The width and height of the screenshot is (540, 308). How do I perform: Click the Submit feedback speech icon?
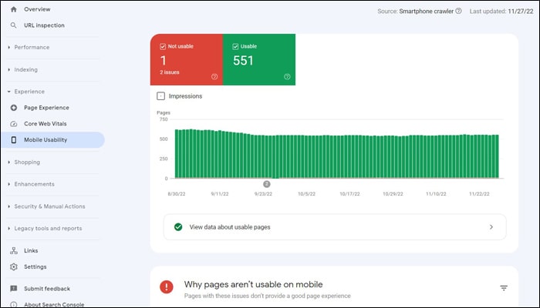click(x=13, y=289)
